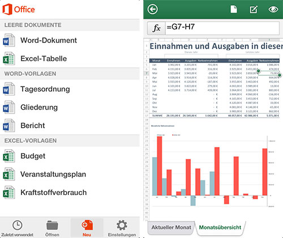Tap the bottom-right cell selection handle
The width and height of the screenshot is (283, 238).
(x=280, y=75)
